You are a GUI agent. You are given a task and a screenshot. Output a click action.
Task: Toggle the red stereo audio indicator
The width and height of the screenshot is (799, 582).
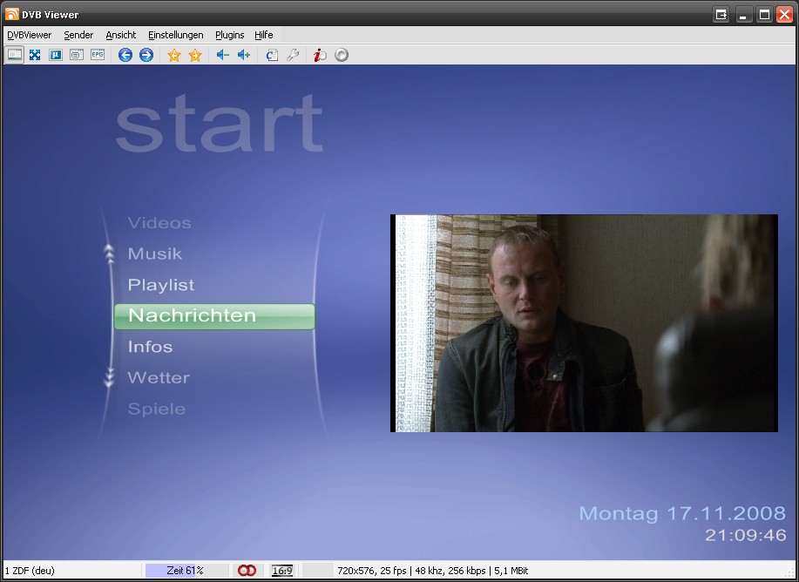pyautogui.click(x=247, y=571)
